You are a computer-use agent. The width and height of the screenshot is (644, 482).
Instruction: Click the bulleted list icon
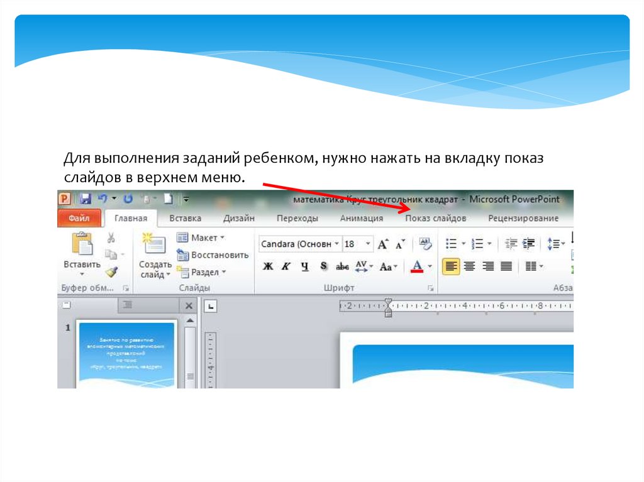[452, 244]
